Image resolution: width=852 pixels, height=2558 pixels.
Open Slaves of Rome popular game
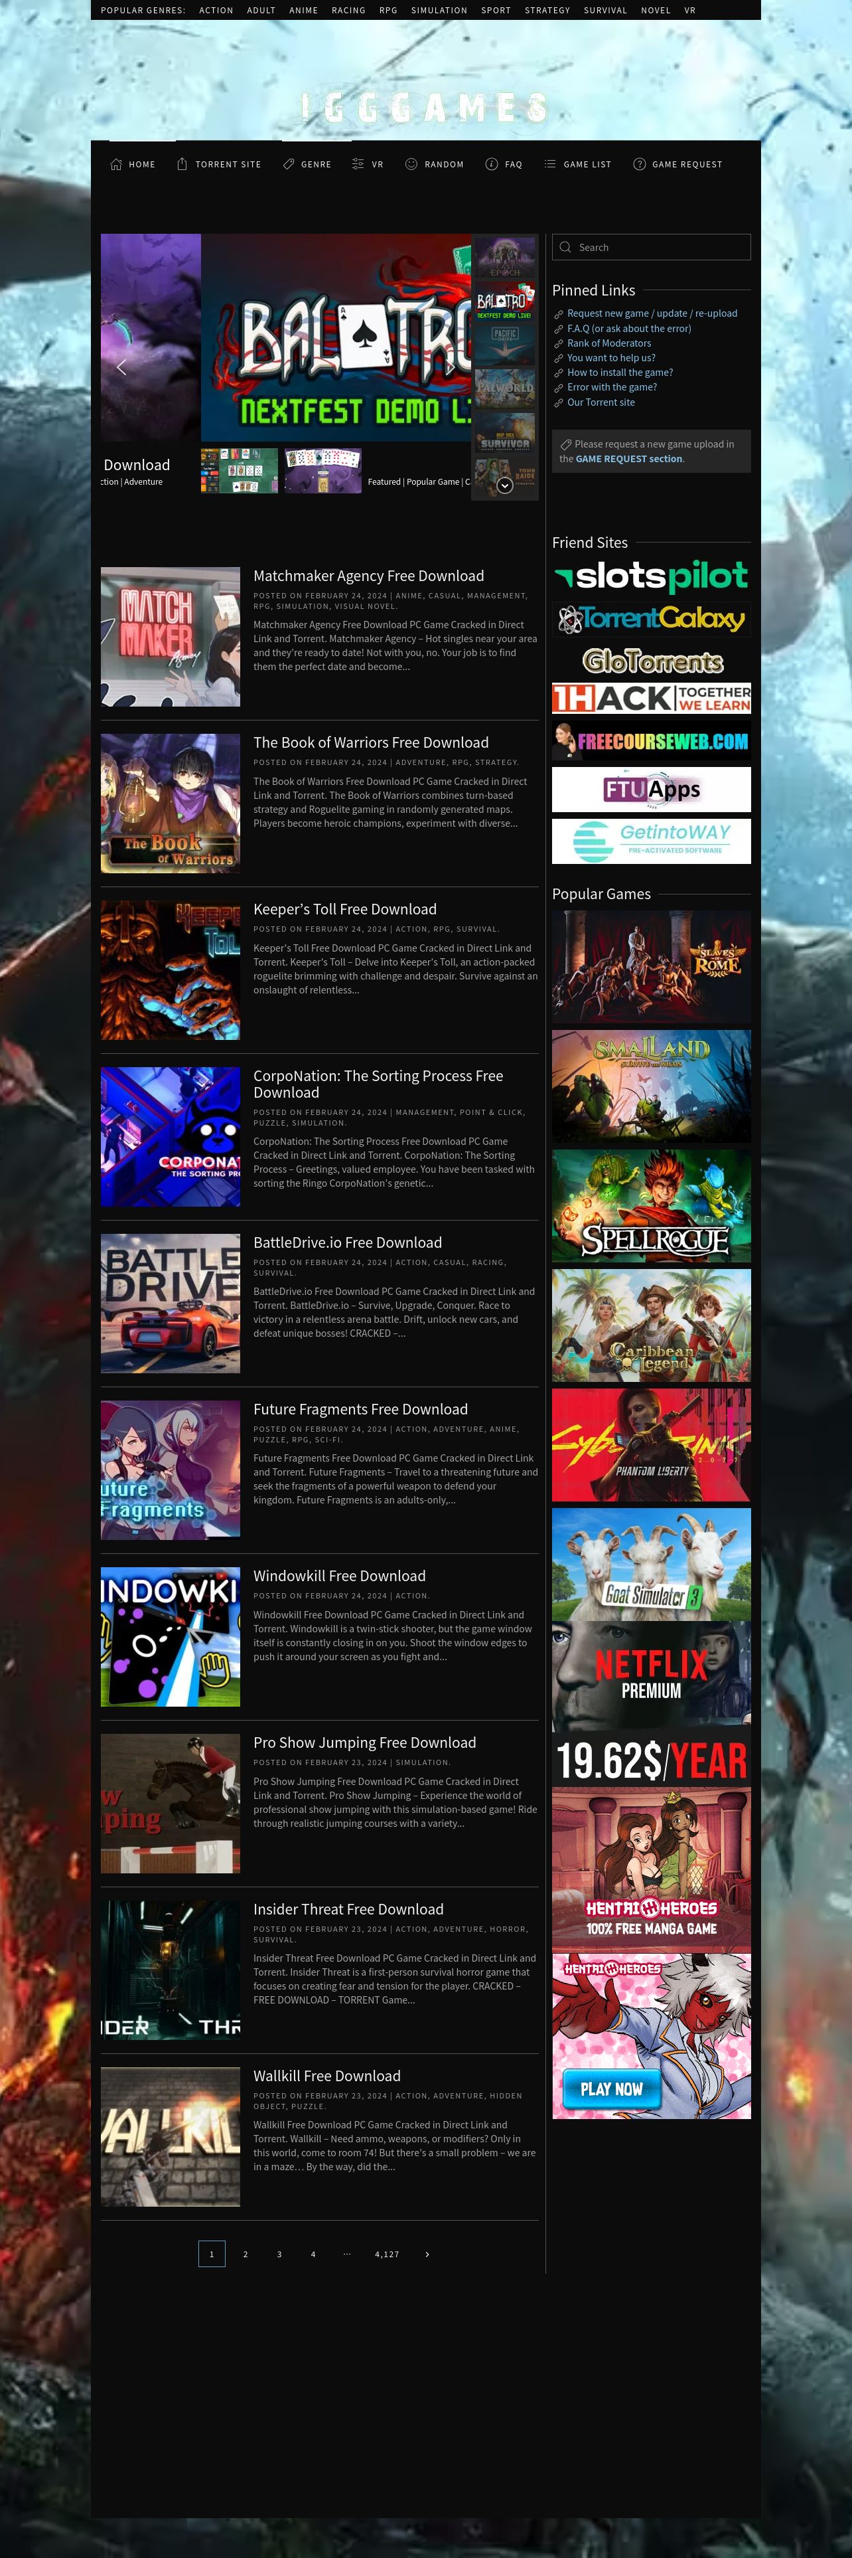[x=652, y=967]
